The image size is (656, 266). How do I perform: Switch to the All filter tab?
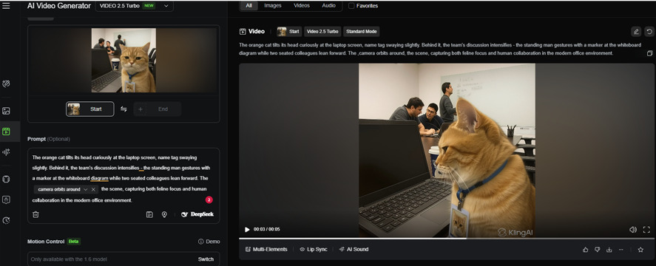[x=249, y=6]
